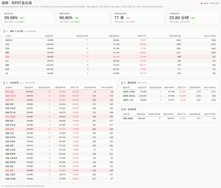Viewport: 221px width, 188px height.
Task: Click the 391 cell in 众包经理 table
Action: pyautogui.click(x=94, y=121)
